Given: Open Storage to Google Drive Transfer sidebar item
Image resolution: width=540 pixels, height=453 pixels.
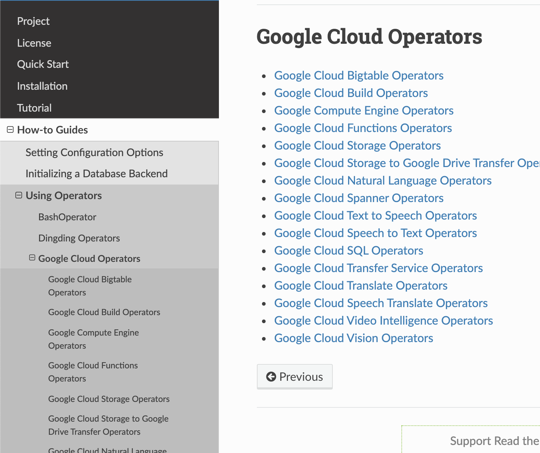Looking at the screenshot, I should [x=108, y=425].
